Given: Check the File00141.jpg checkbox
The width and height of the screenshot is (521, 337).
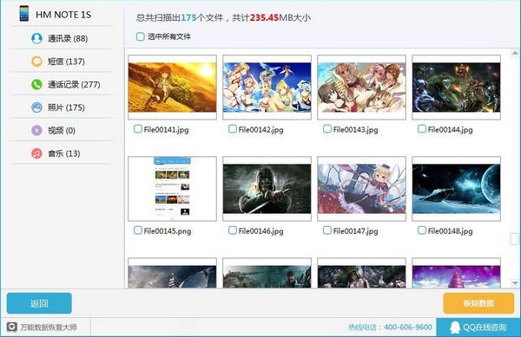Looking at the screenshot, I should (137, 129).
